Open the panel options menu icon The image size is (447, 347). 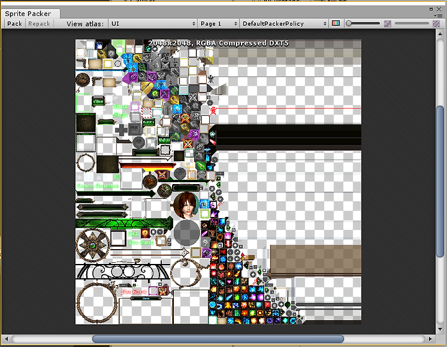[x=438, y=15]
